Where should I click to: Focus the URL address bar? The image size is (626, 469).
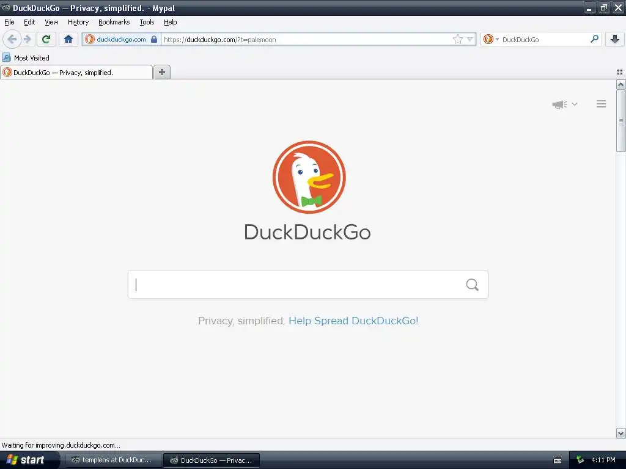click(306, 40)
